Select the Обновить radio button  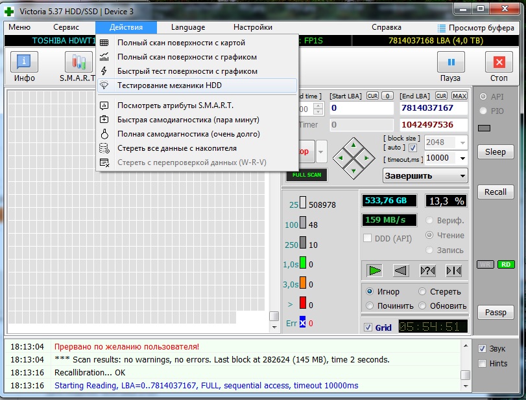[x=422, y=306]
